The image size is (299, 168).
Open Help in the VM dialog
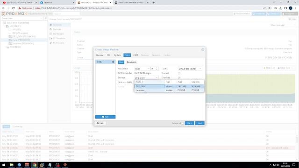point(100,123)
